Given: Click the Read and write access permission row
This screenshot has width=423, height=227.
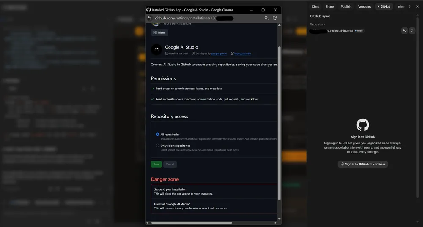Looking at the screenshot, I should 214,99.
